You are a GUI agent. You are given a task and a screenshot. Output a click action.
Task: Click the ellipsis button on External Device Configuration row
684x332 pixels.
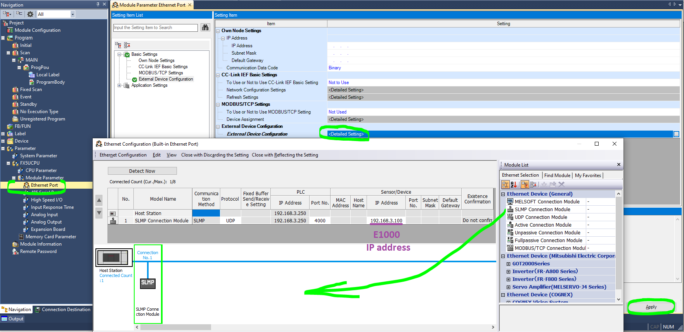point(676,134)
